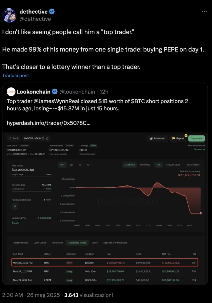Viewport: 212px width, 303px height.
Task: Click the Report flag button
Action: 178,138
